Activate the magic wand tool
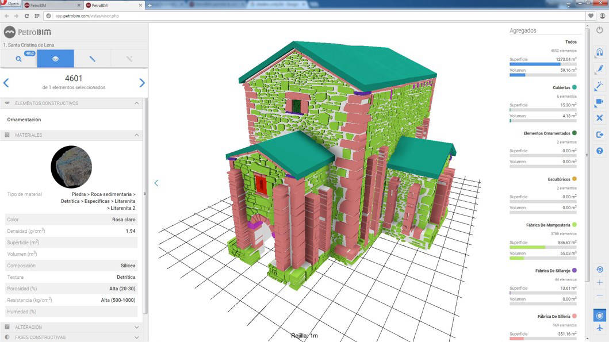Screen dimensions: 609x342 click(599, 86)
